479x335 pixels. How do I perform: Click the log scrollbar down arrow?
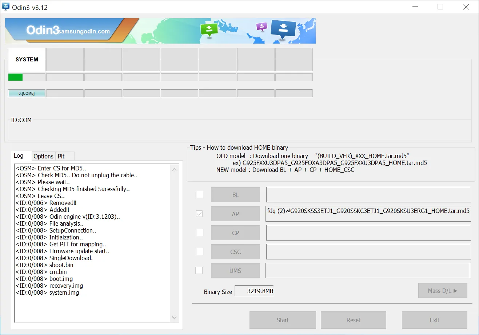click(x=175, y=318)
